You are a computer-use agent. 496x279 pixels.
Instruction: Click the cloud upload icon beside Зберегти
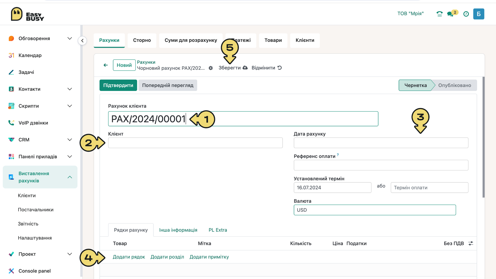(x=245, y=68)
